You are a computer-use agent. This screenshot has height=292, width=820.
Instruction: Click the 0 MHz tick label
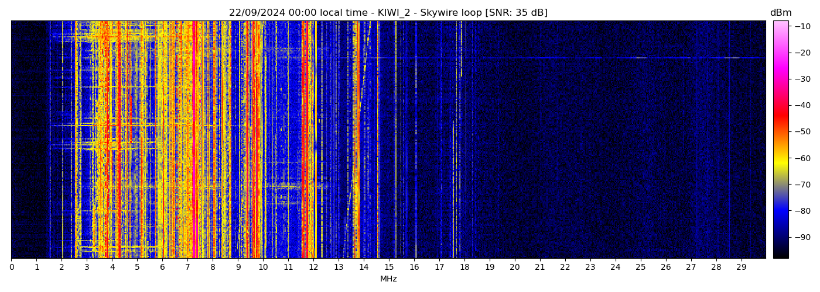[12, 267]
